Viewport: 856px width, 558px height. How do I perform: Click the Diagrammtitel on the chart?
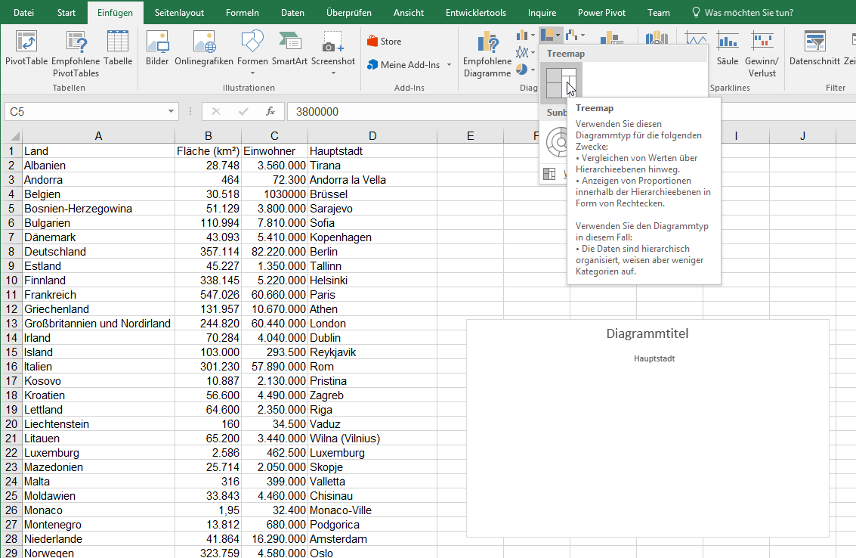[647, 333]
